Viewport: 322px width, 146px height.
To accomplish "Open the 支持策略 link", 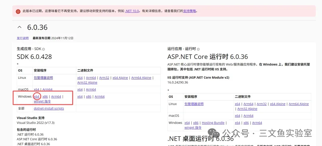I will point(190,11).
